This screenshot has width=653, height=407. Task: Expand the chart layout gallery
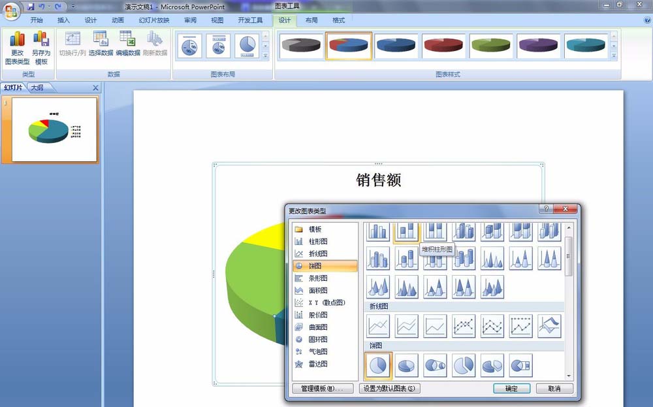266,56
